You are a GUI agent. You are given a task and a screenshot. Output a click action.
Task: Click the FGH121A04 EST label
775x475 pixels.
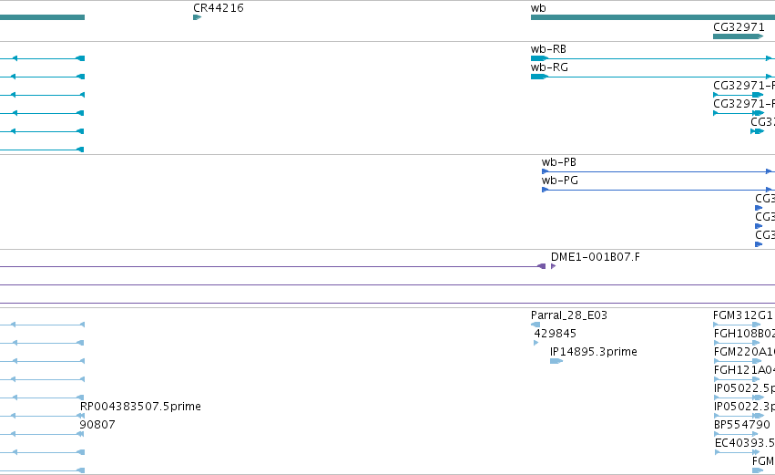click(x=744, y=370)
